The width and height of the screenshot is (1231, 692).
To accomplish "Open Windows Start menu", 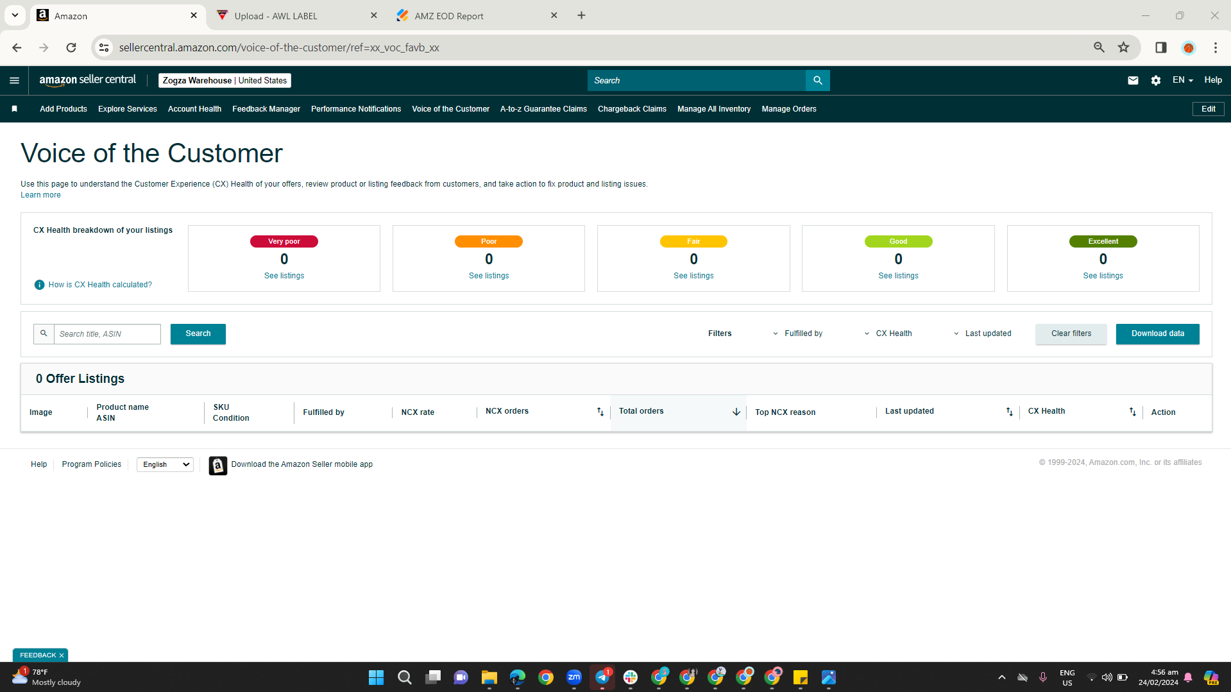I will pos(376,677).
